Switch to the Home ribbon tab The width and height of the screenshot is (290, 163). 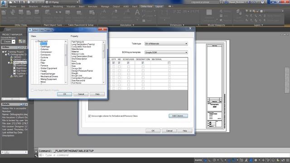(13, 6)
